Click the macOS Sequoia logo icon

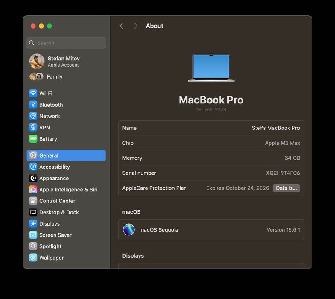pos(129,229)
